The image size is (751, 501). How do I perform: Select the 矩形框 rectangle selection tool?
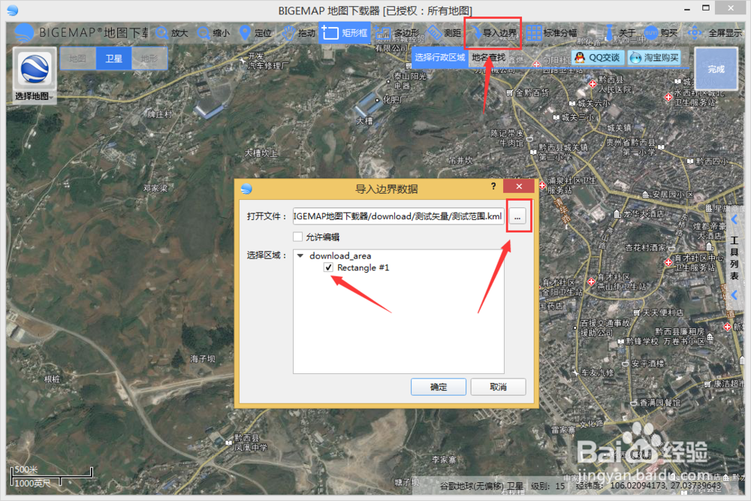pos(345,32)
